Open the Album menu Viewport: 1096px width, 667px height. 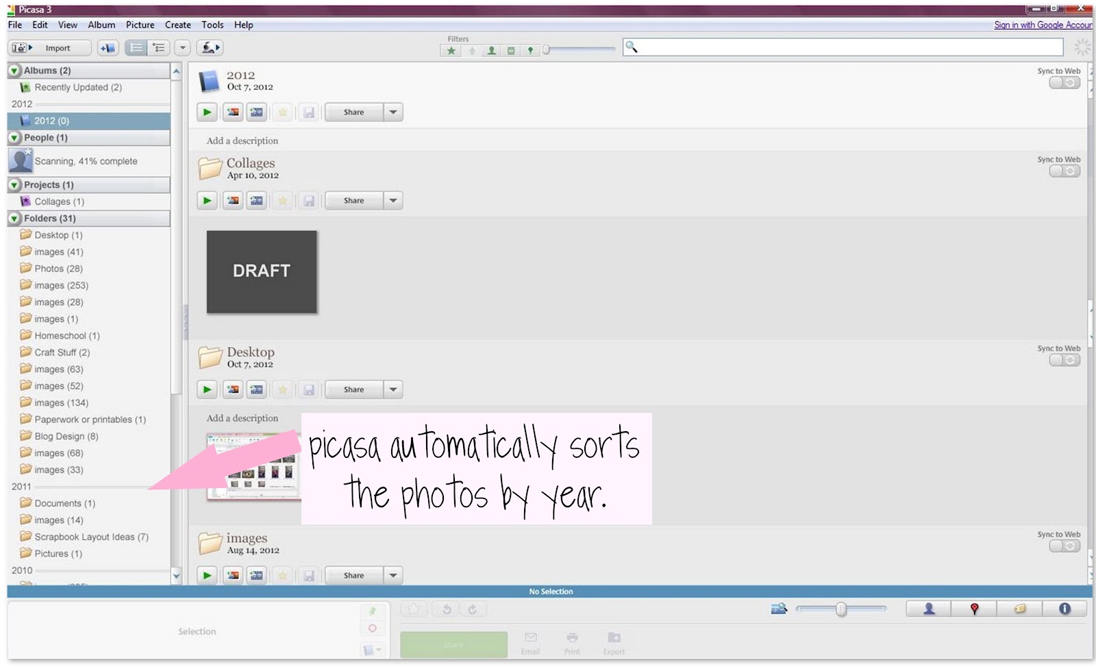pyautogui.click(x=101, y=25)
